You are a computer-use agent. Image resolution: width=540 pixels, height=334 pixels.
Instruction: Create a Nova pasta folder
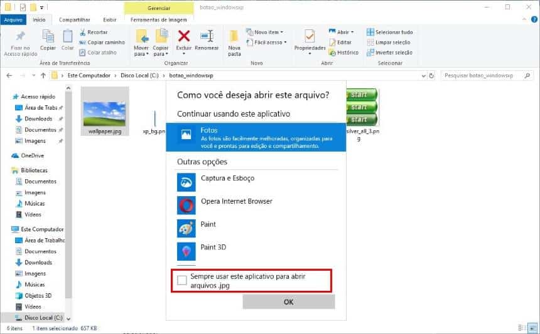click(234, 43)
